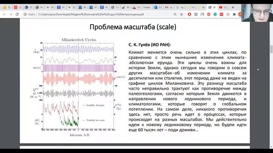
Task: Go back to the previous page
Action: tap(4, 14)
